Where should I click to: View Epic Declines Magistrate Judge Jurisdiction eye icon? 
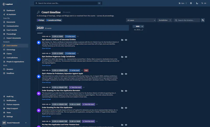[126, 57]
